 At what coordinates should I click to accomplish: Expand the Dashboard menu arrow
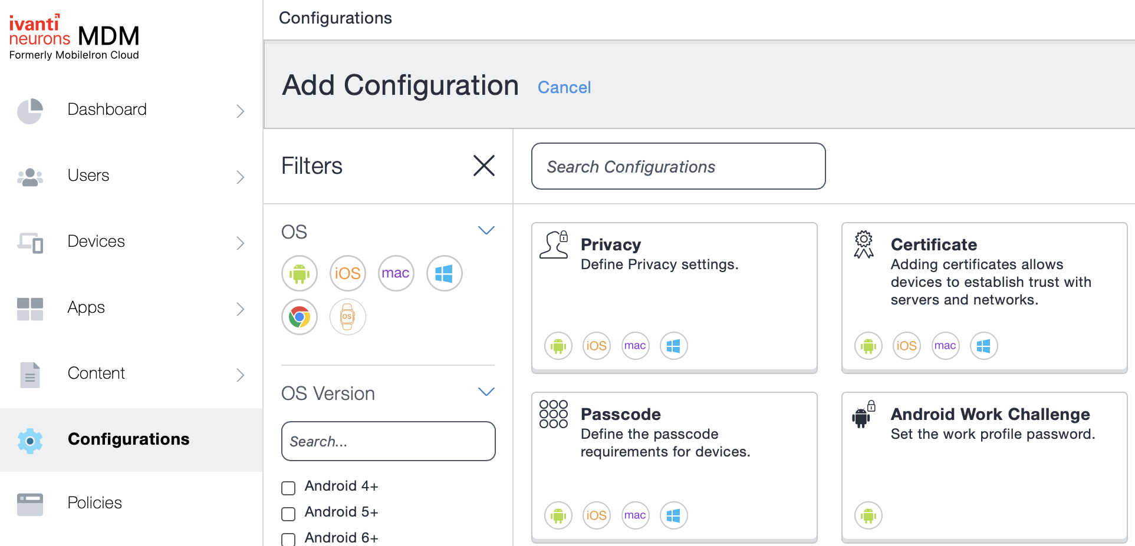click(x=240, y=111)
